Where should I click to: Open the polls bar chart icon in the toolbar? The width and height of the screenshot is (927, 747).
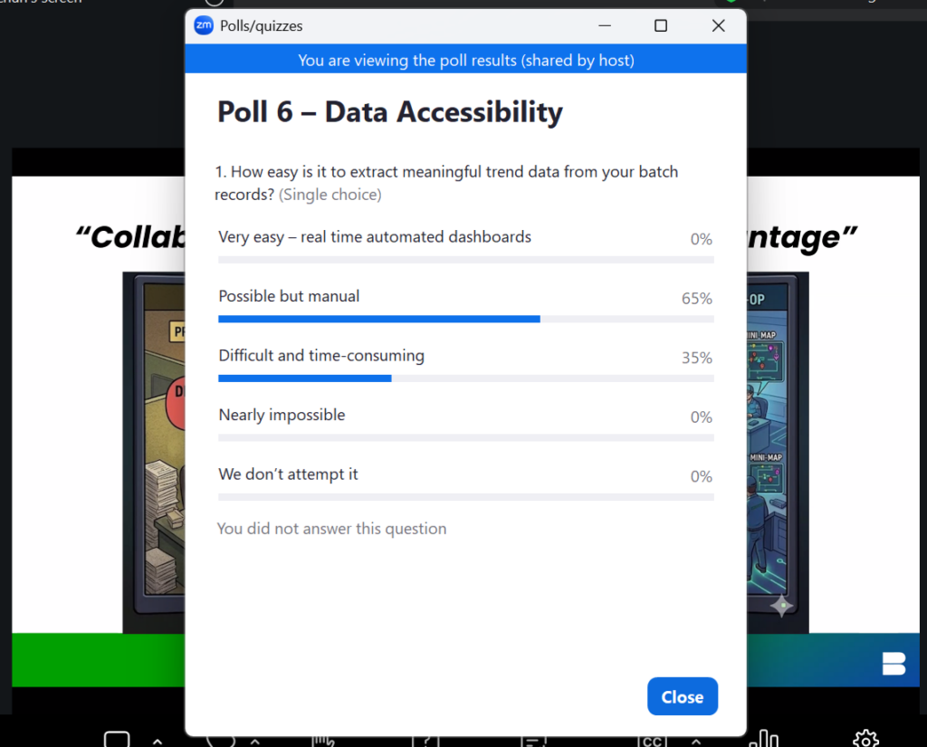coord(764,740)
